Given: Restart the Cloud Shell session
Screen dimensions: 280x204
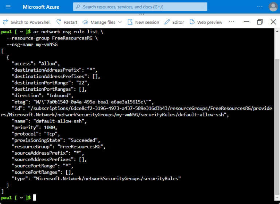Looking at the screenshot, I should [67, 22].
